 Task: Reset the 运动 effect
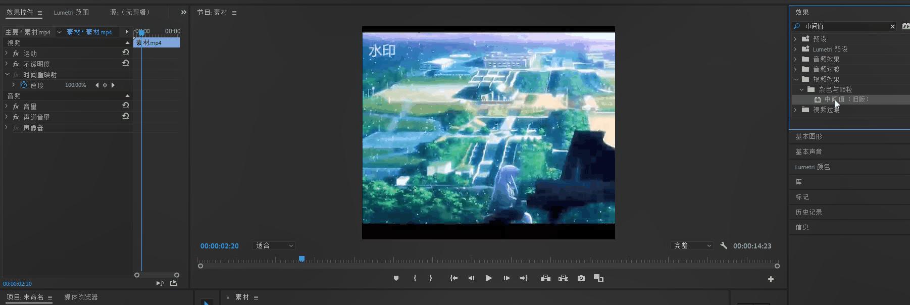[x=126, y=53]
